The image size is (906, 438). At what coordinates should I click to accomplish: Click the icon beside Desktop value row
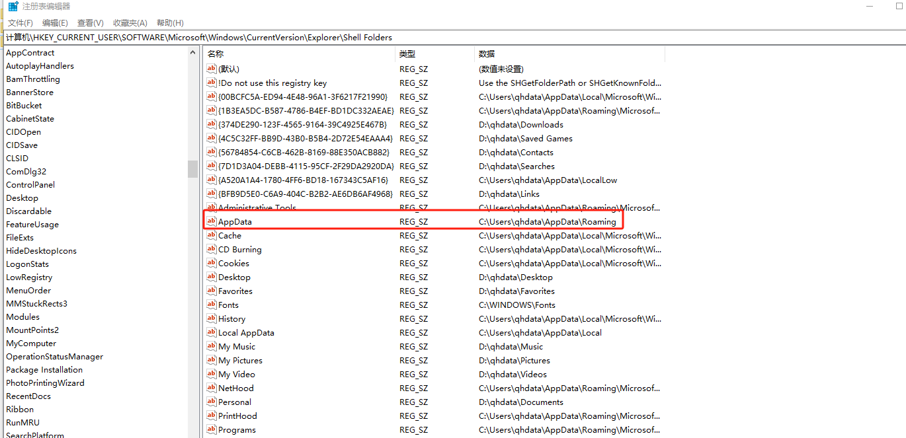[x=212, y=277]
